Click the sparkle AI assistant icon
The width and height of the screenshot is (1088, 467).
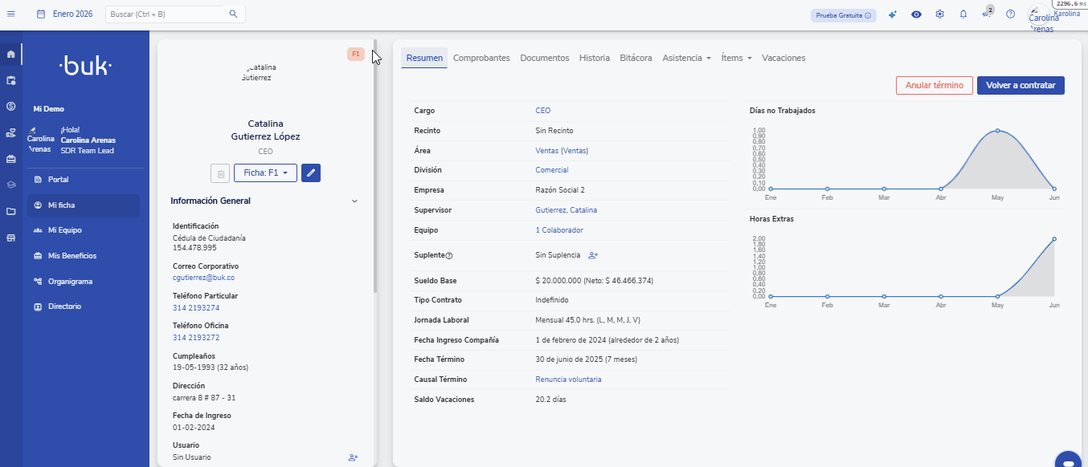892,14
